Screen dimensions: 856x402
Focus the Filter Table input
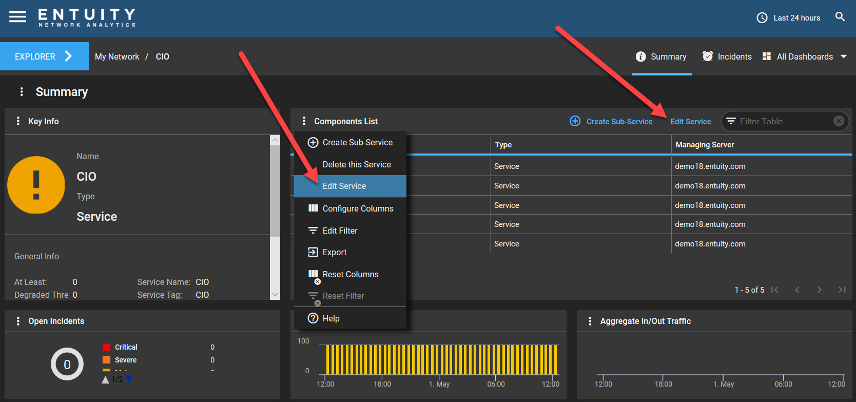tap(785, 121)
